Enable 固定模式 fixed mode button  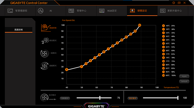(x=133, y=98)
